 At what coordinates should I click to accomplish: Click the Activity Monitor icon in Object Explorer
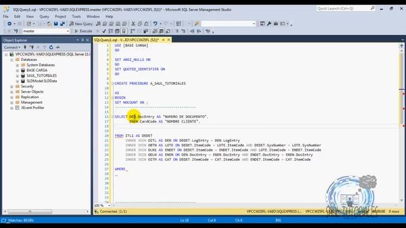58,47
